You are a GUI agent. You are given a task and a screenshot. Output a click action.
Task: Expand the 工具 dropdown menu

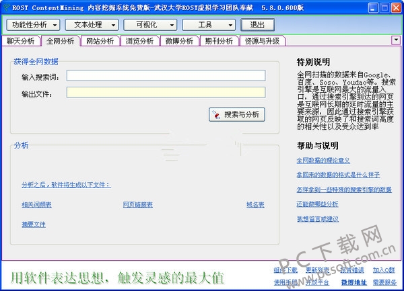tap(209, 25)
